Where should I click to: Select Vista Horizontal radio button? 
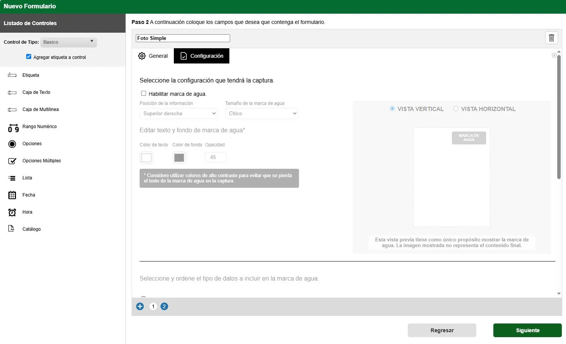456,109
